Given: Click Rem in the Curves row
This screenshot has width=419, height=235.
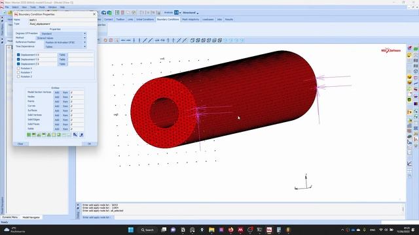Looking at the screenshot, I should point(65,106).
